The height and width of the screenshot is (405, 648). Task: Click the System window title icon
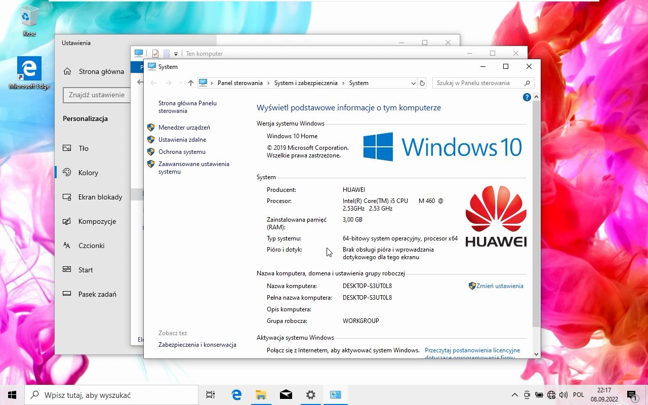coord(151,66)
